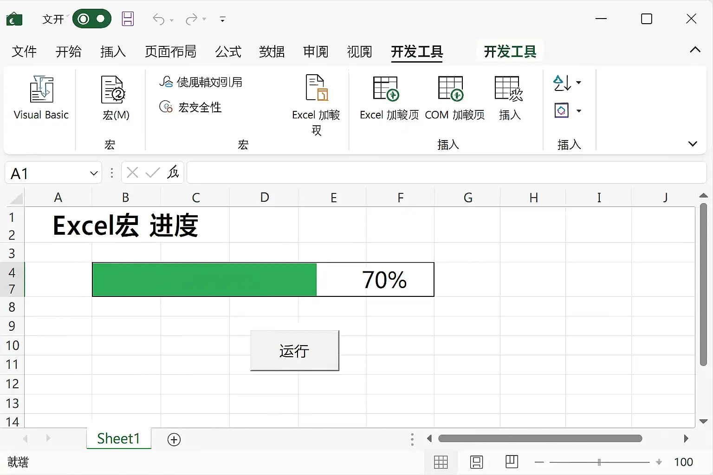Open 宏安全性 macro security settings
713x475 pixels.
tap(190, 107)
